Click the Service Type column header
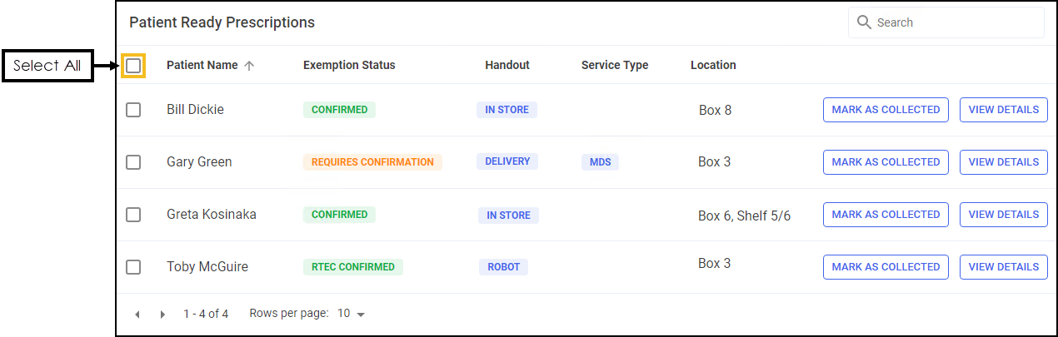The height and width of the screenshot is (337, 1058). click(x=614, y=65)
